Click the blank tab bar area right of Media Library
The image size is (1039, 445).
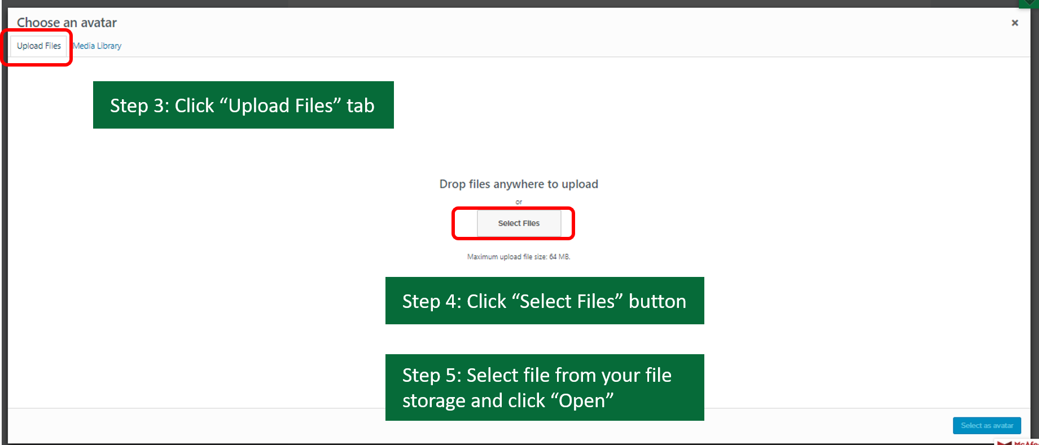(x=508, y=45)
